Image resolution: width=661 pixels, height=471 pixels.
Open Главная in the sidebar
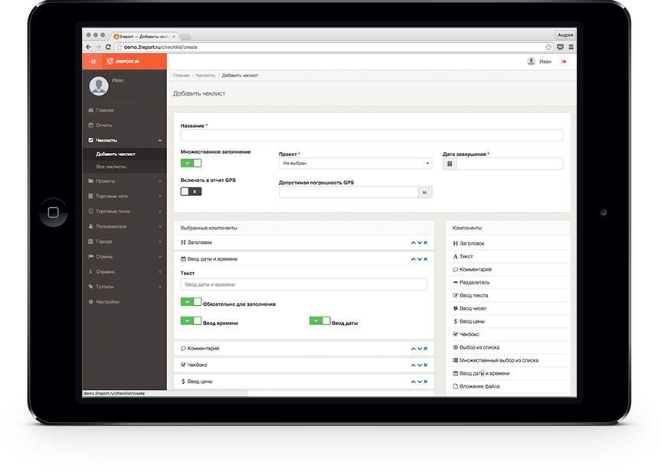point(125,110)
